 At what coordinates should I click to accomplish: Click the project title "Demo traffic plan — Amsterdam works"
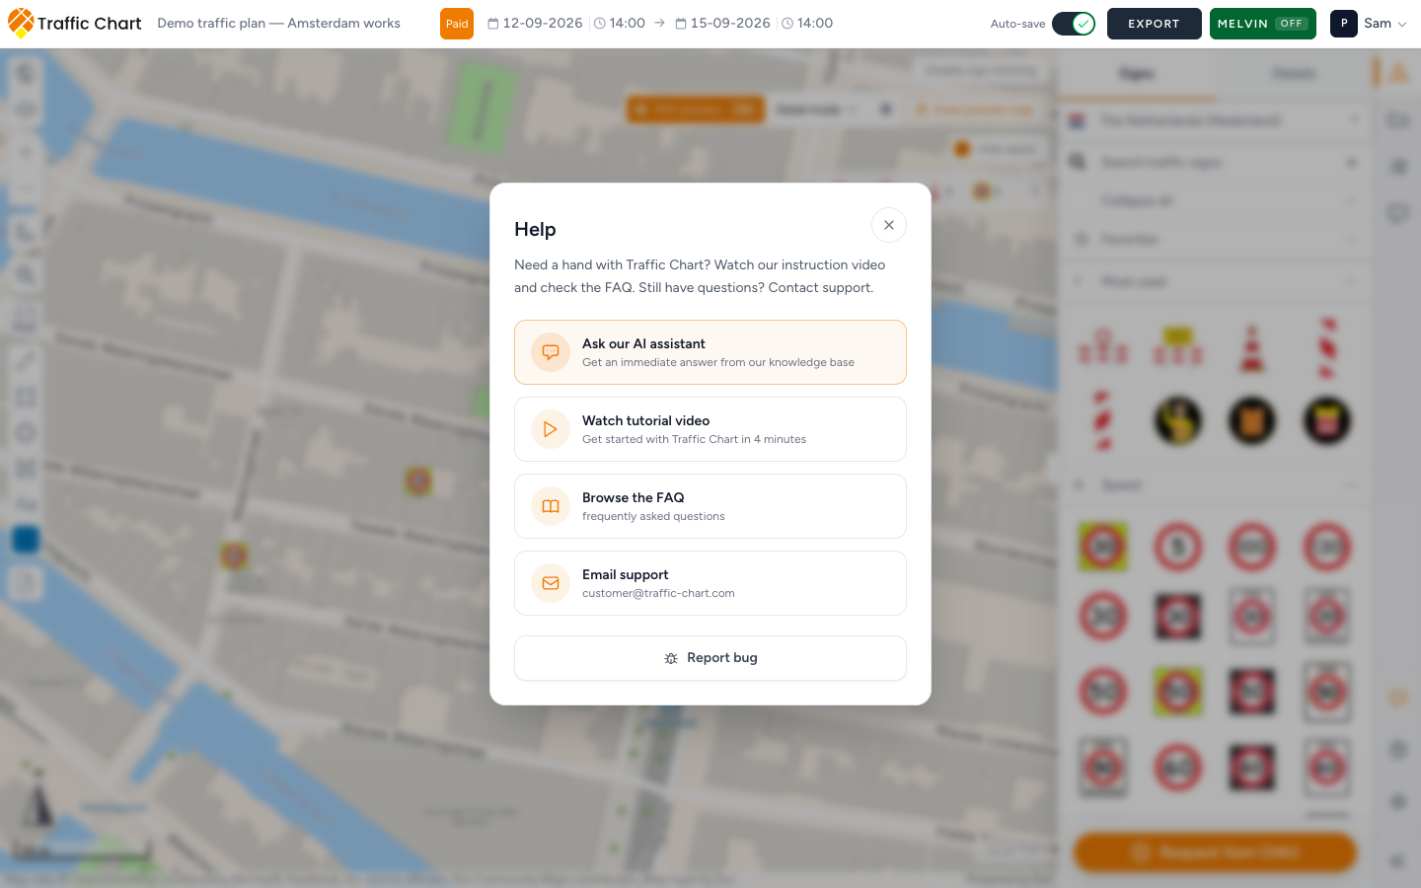pos(278,24)
